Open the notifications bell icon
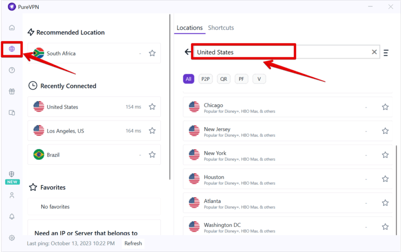 point(11,217)
